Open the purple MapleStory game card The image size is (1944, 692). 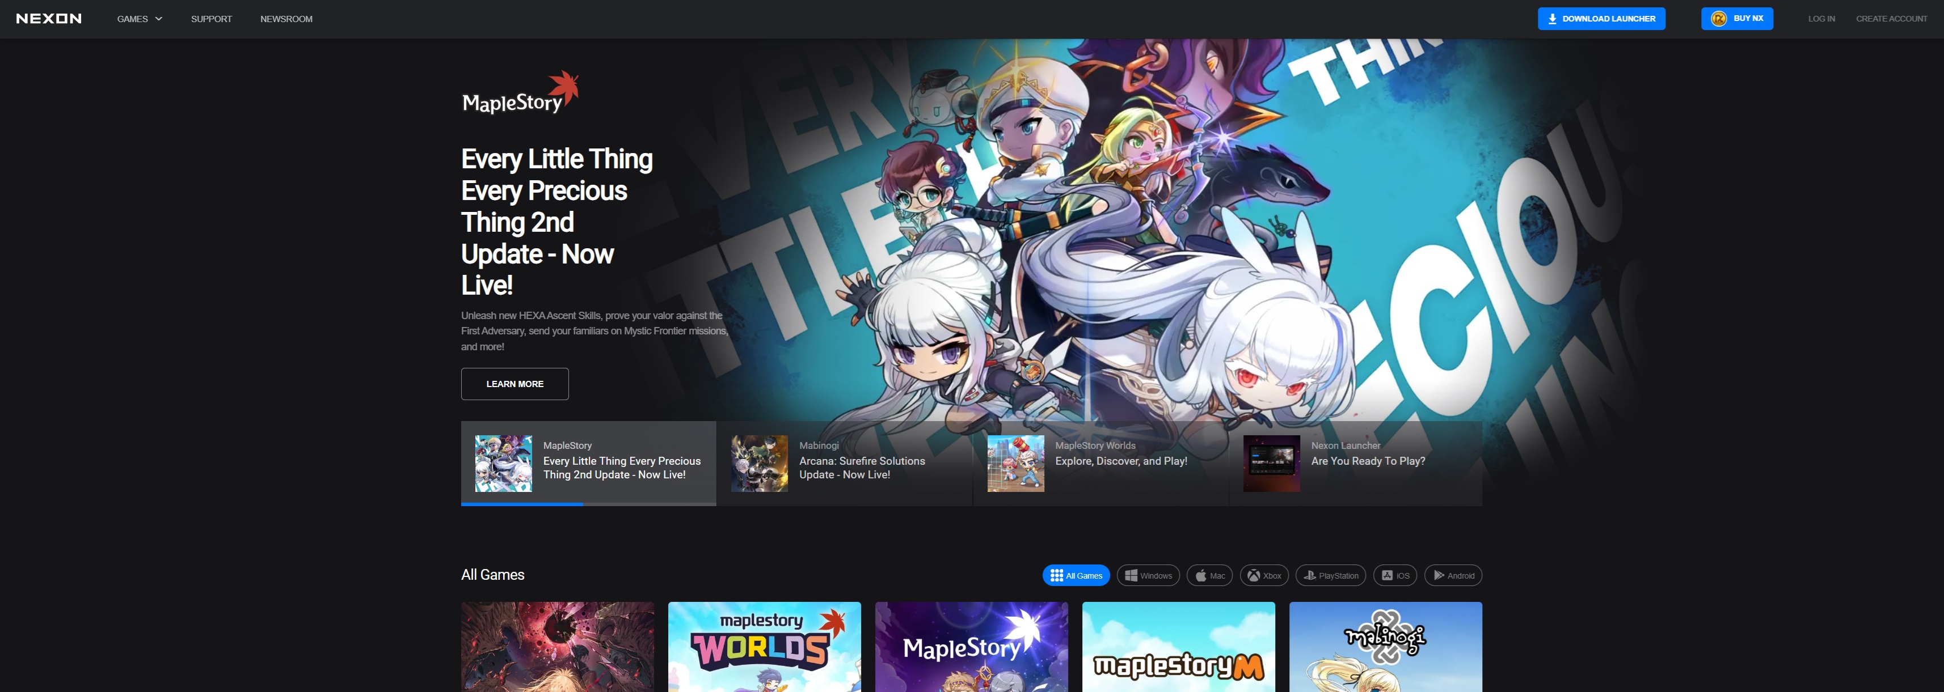tap(971, 647)
